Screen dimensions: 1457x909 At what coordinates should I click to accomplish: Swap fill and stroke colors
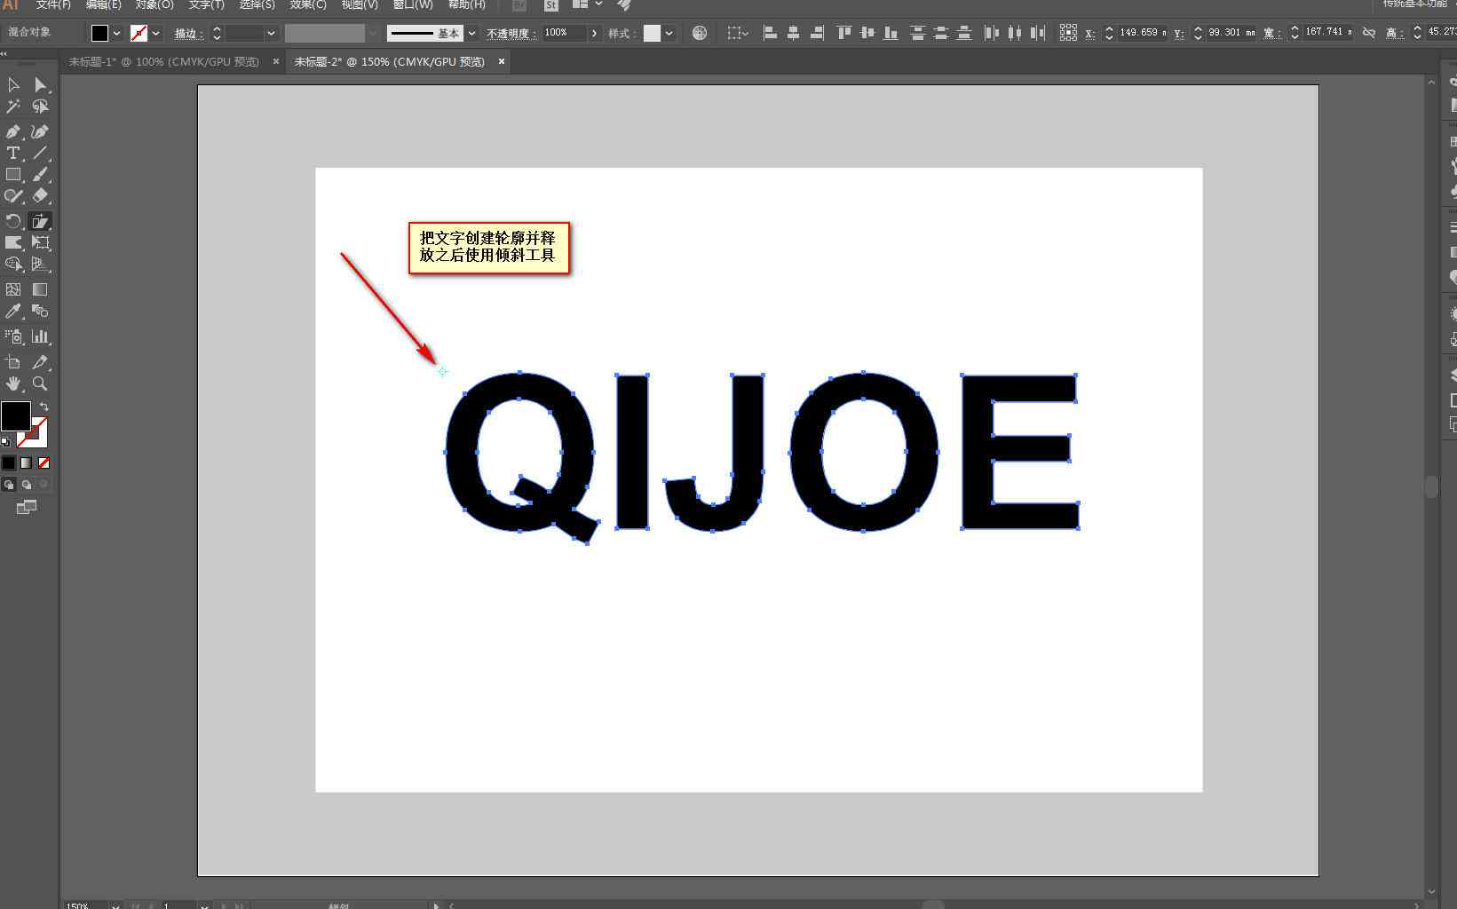pyautogui.click(x=44, y=407)
